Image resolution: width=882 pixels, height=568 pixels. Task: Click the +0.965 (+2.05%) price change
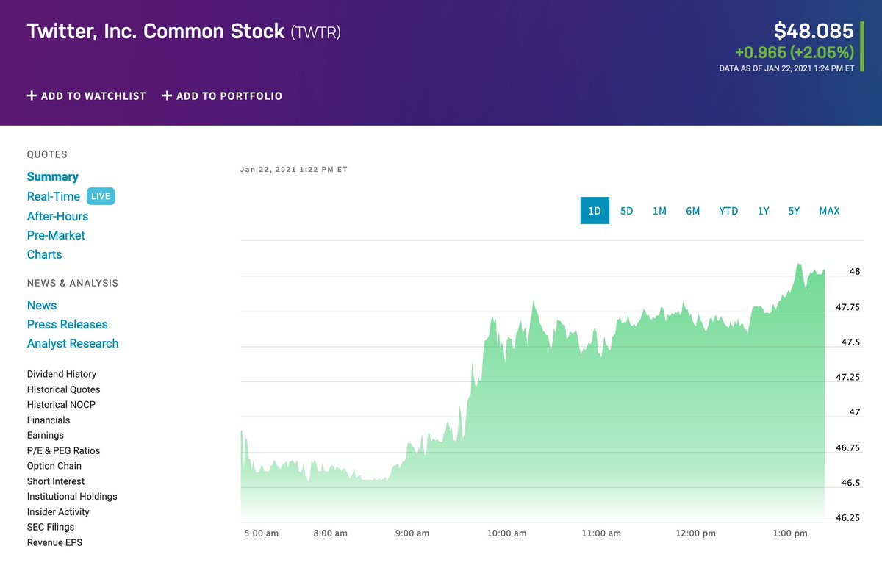point(795,53)
